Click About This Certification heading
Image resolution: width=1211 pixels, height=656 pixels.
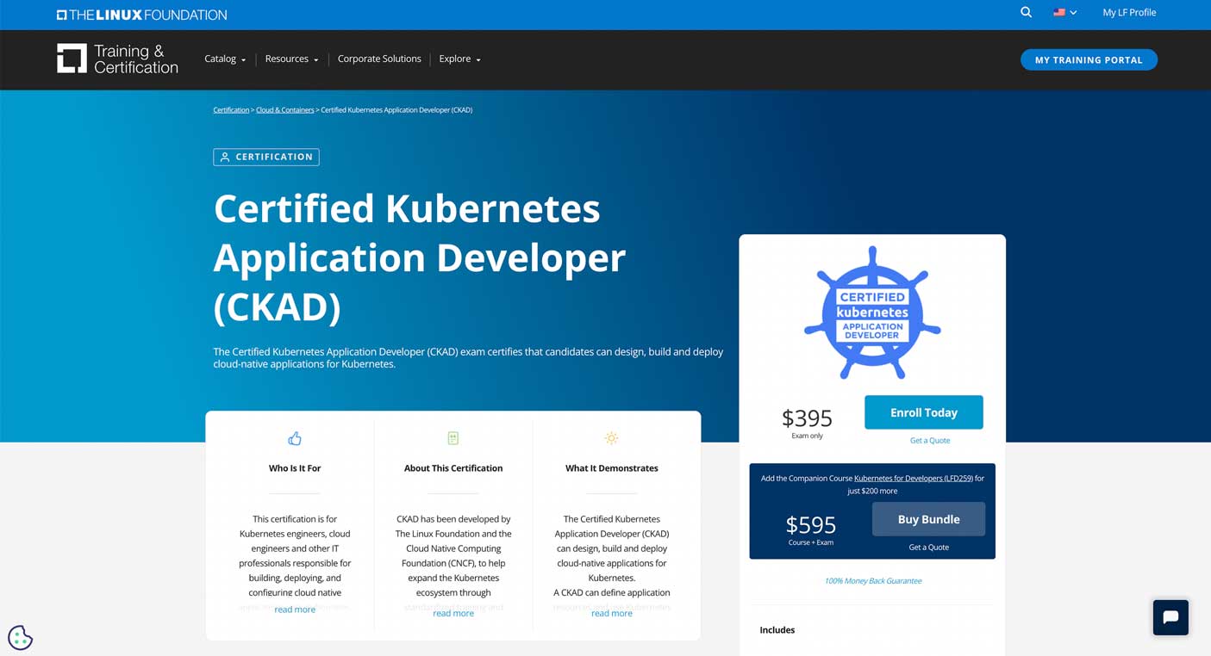pyautogui.click(x=453, y=468)
